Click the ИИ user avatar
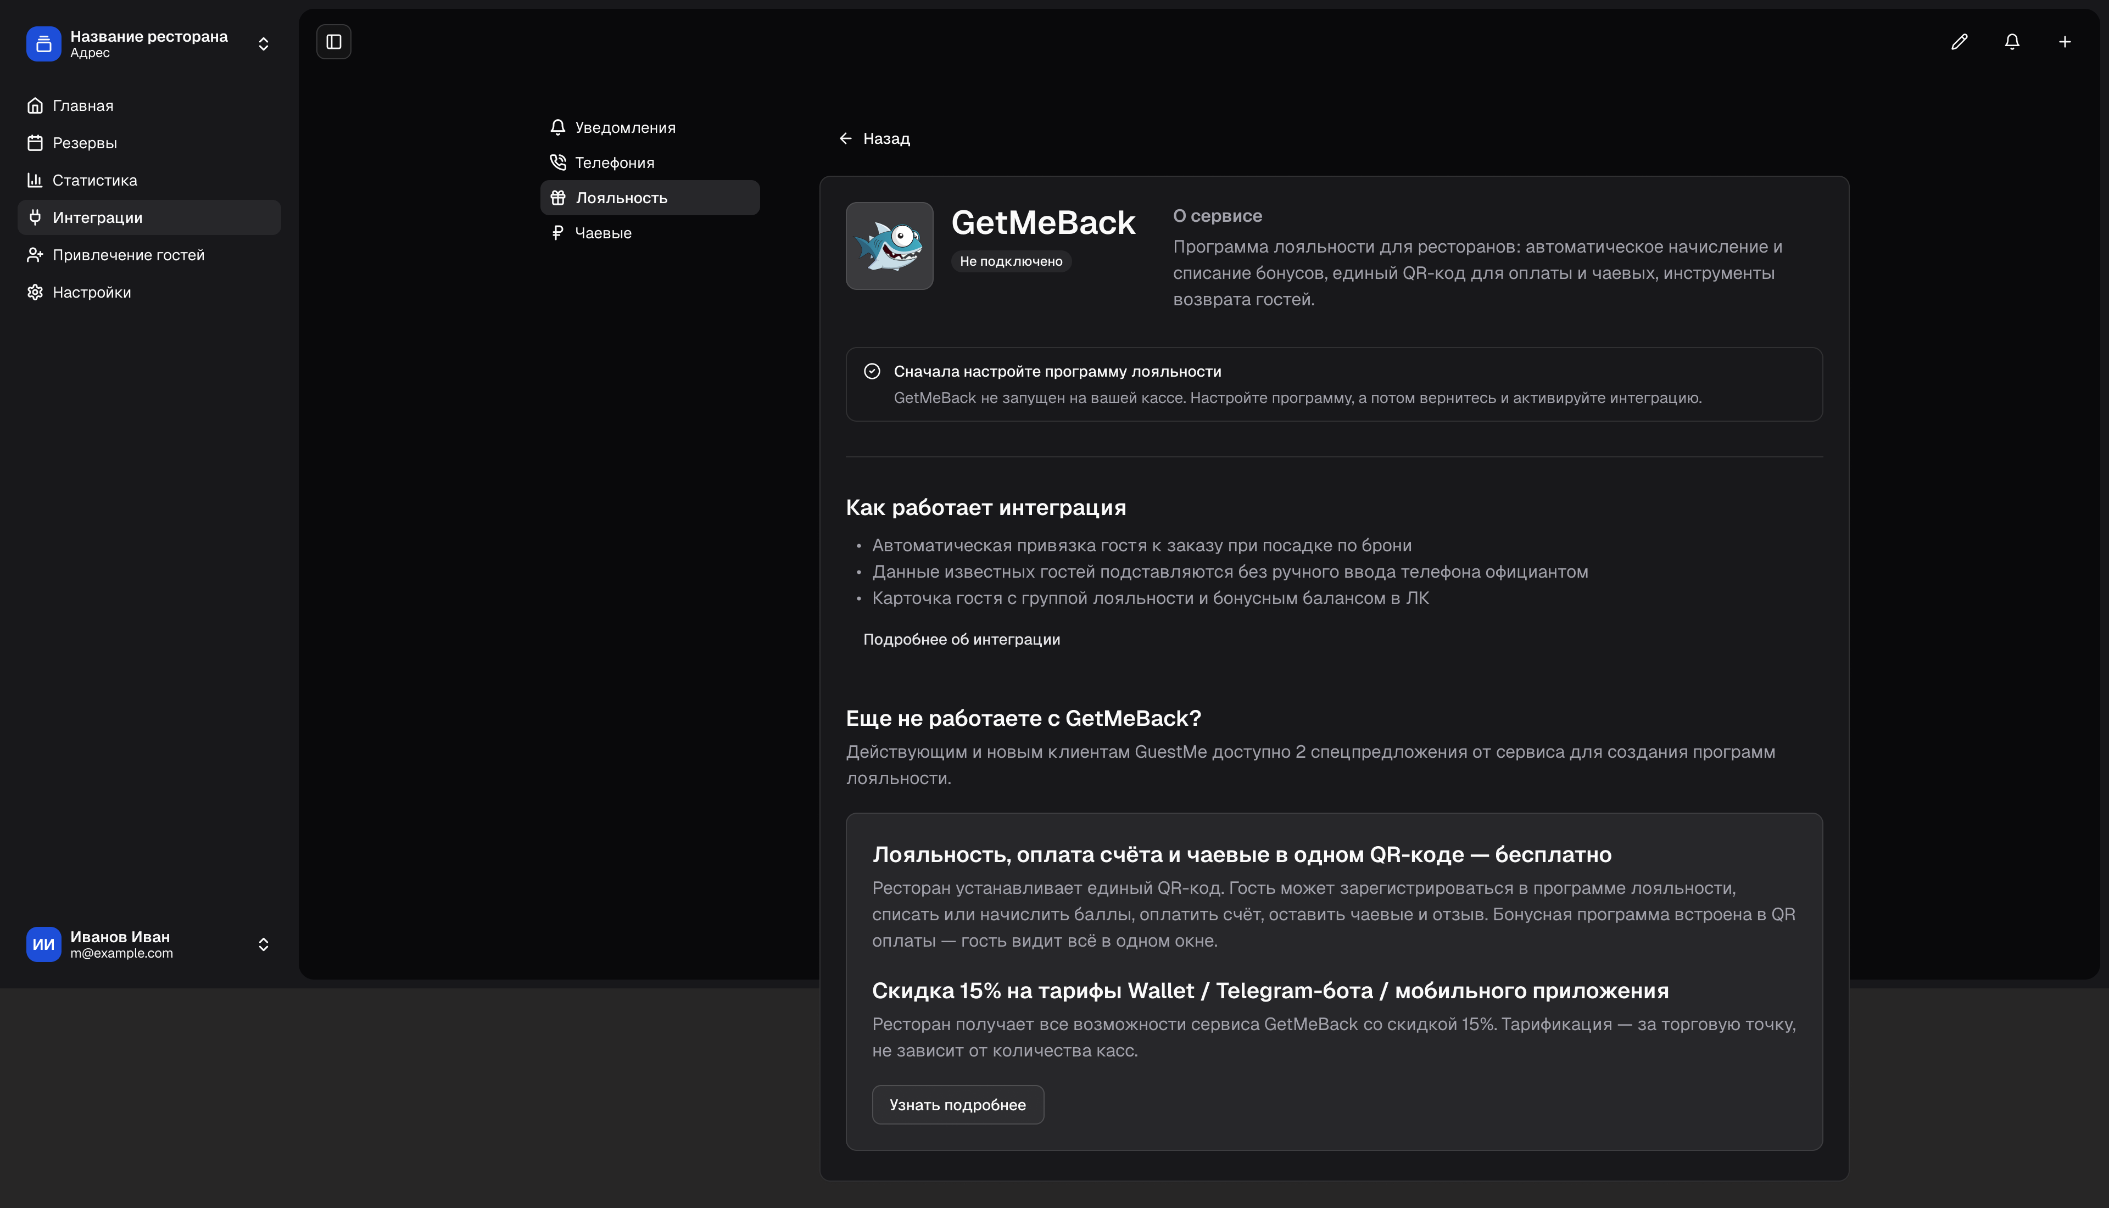Image resolution: width=2109 pixels, height=1208 pixels. (x=43, y=944)
